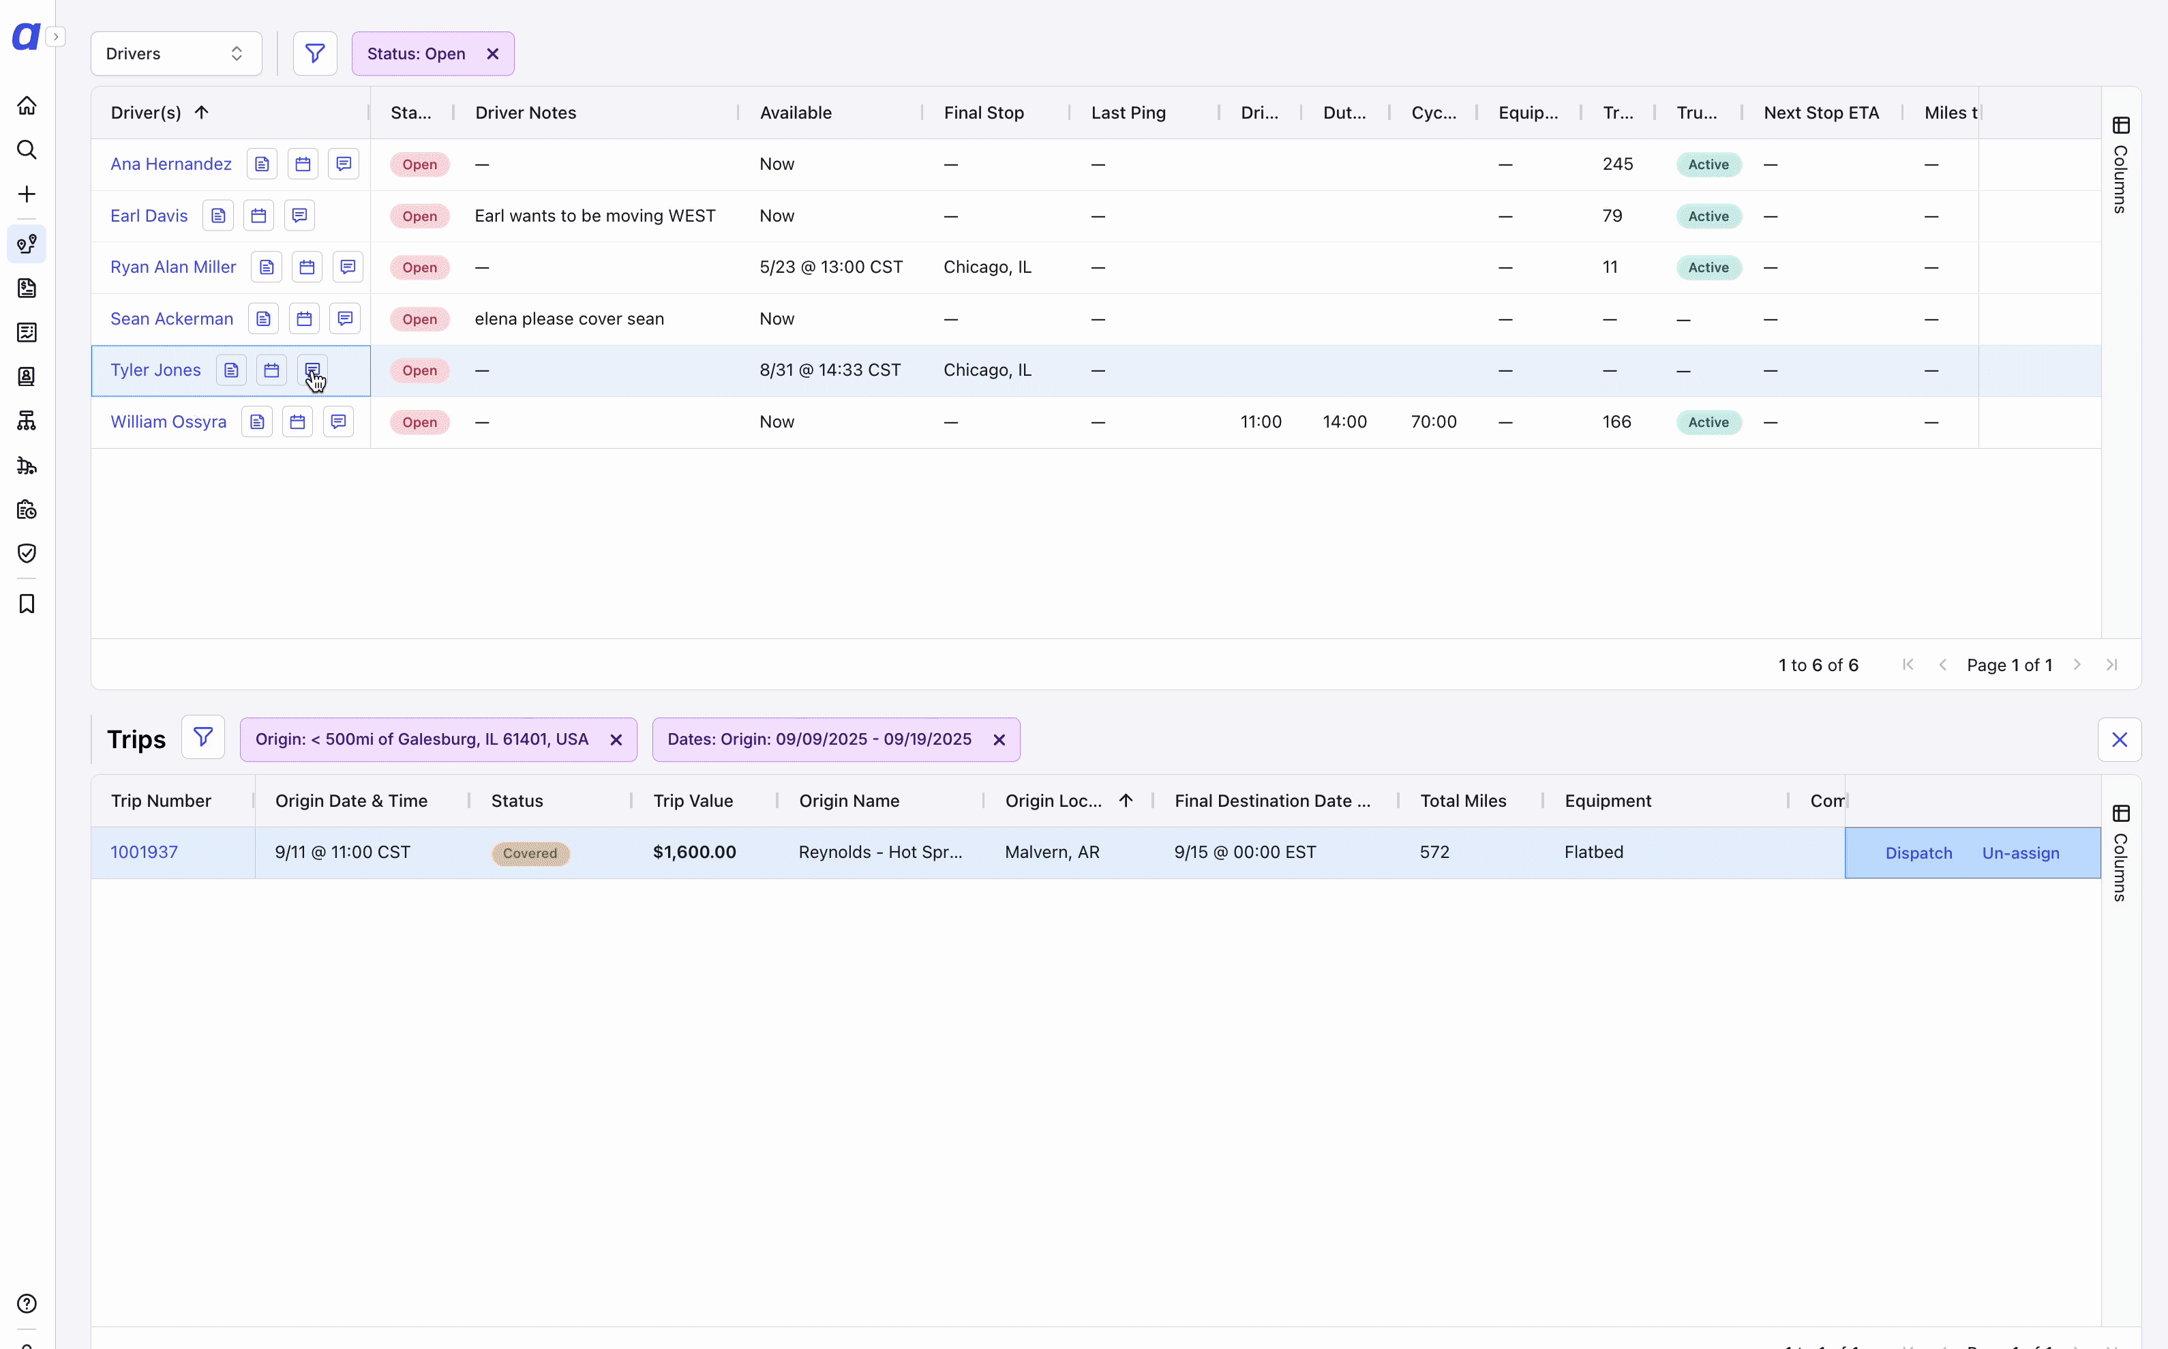Open Tyler Jones driver link
The image size is (2168, 1349).
point(156,370)
